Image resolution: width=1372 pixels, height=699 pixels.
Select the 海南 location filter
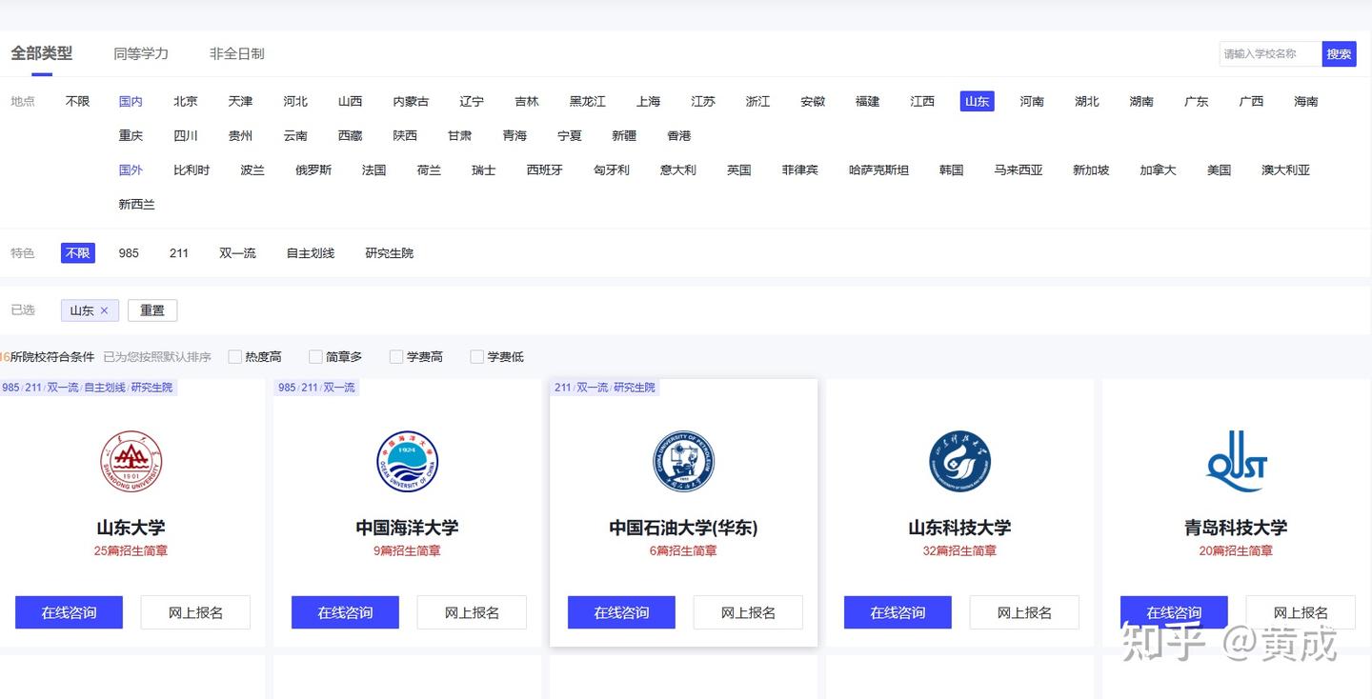click(1306, 101)
